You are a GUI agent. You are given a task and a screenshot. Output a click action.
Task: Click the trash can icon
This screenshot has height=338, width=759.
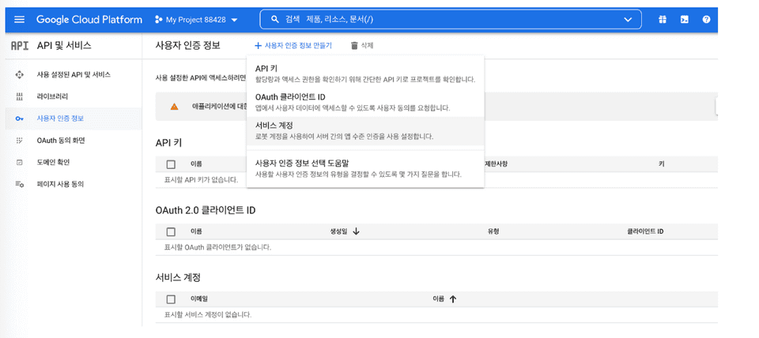tap(354, 46)
